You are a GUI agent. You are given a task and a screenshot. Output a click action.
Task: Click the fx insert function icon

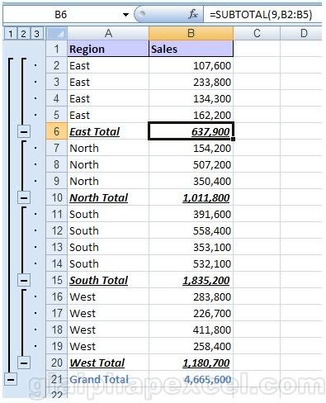193,14
